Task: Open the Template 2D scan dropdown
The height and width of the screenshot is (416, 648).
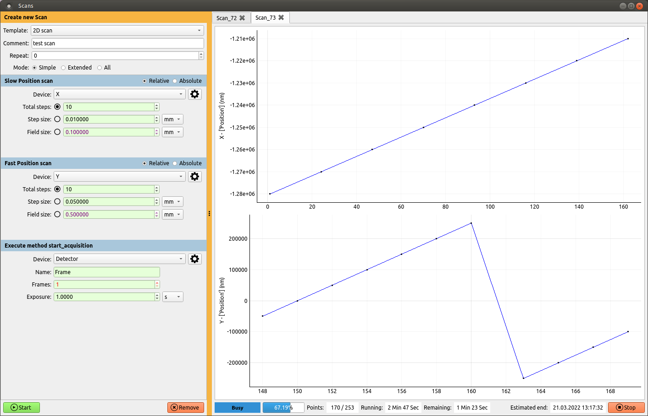Action: [x=117, y=31]
